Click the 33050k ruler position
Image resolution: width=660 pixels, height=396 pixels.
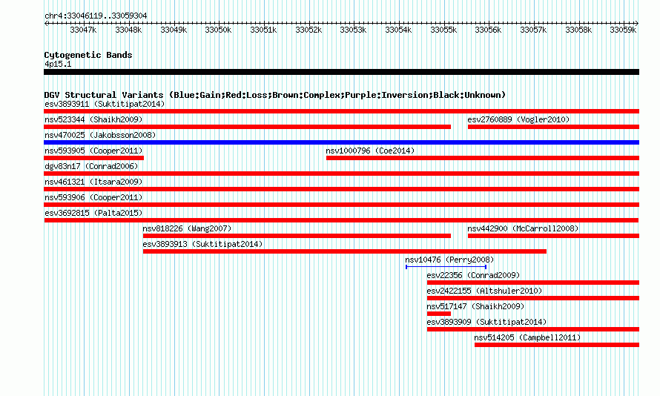click(218, 30)
